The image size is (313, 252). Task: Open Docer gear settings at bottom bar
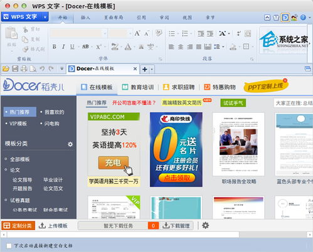(205, 226)
